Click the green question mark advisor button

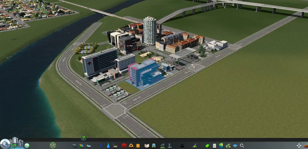pos(83,138)
